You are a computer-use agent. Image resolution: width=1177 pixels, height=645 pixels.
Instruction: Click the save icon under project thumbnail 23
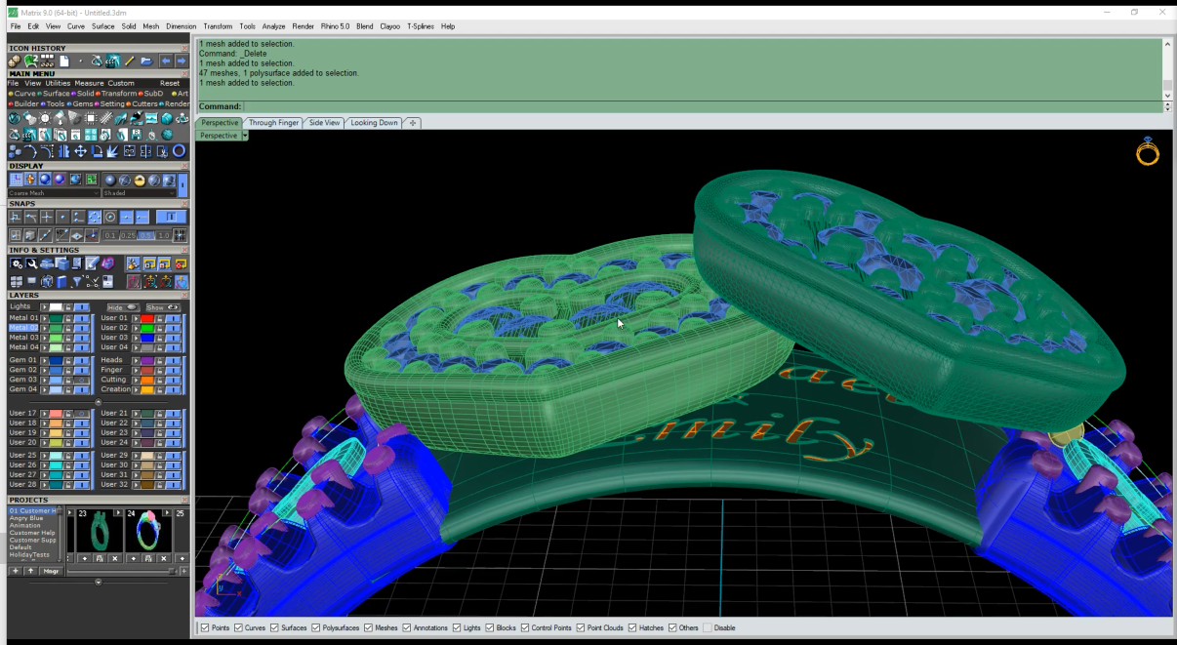(x=100, y=558)
